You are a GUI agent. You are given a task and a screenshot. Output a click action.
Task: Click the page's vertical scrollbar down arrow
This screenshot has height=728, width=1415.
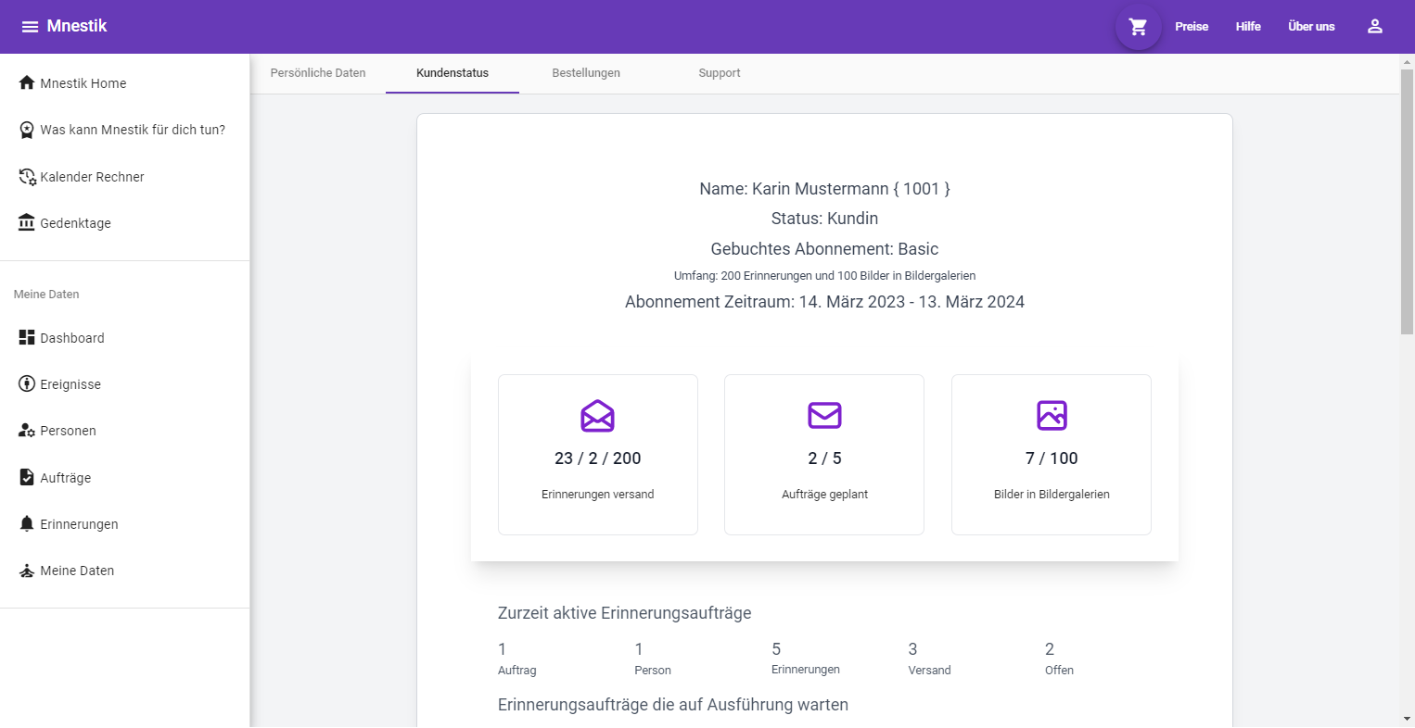(1407, 719)
